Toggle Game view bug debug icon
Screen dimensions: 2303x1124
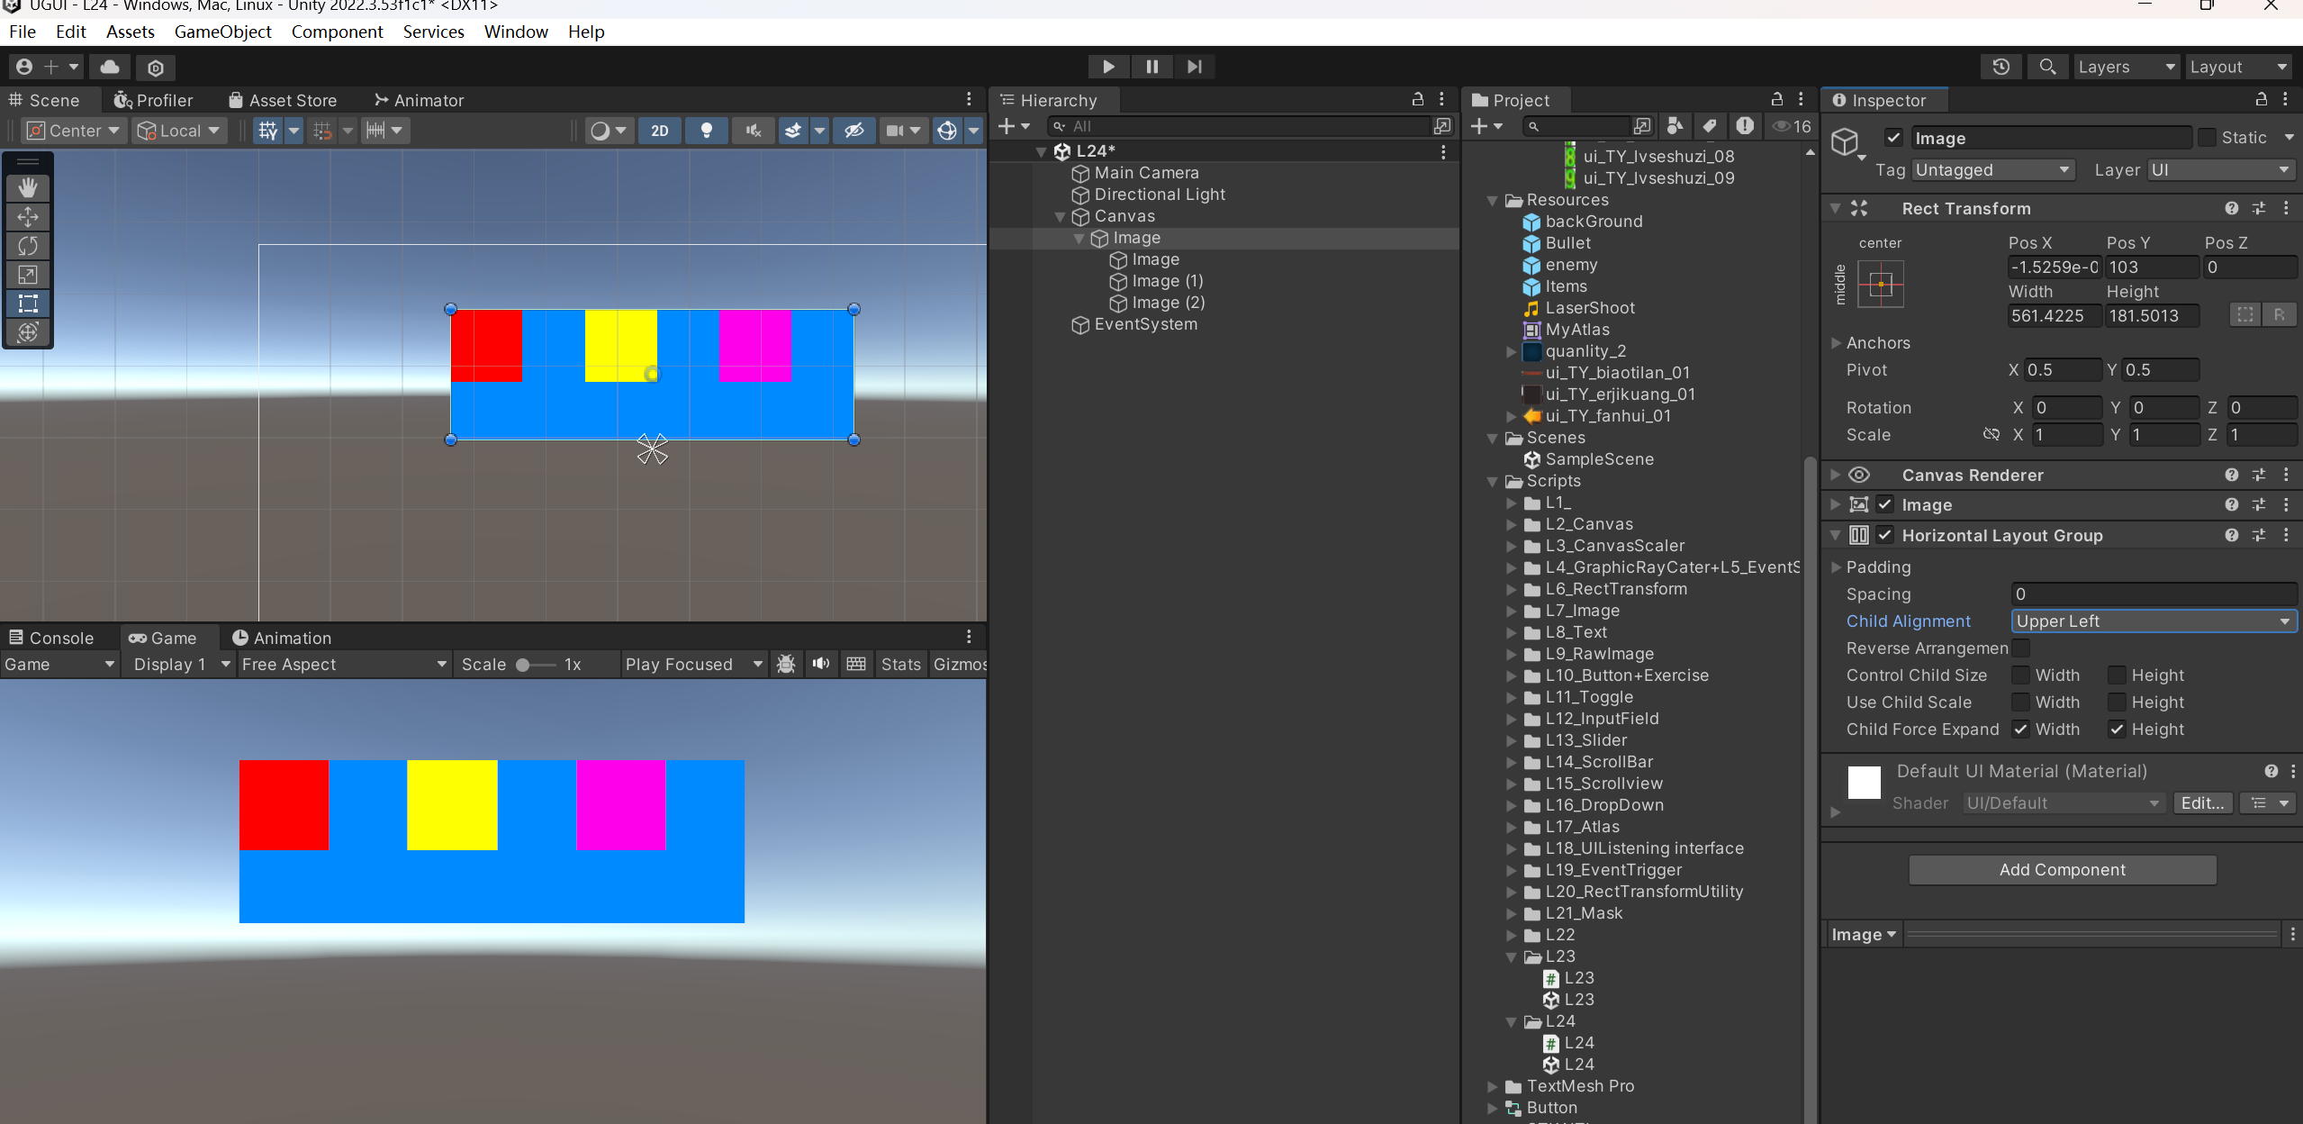[786, 664]
